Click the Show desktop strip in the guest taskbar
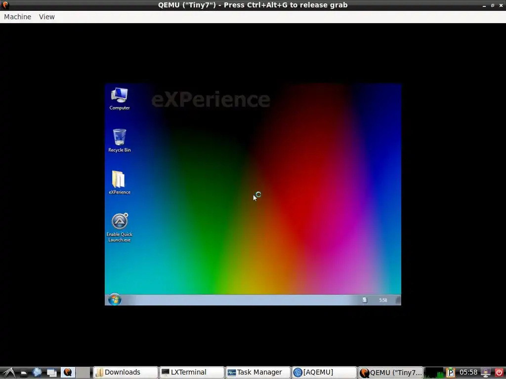 398,300
